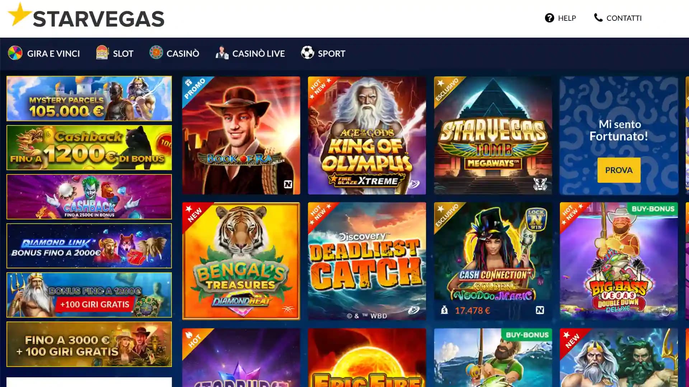Screen dimensions: 689x387
Task: Click the Sport soccer ball icon
Action: click(x=308, y=52)
